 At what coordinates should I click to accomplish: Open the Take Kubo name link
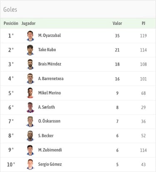point(47,50)
